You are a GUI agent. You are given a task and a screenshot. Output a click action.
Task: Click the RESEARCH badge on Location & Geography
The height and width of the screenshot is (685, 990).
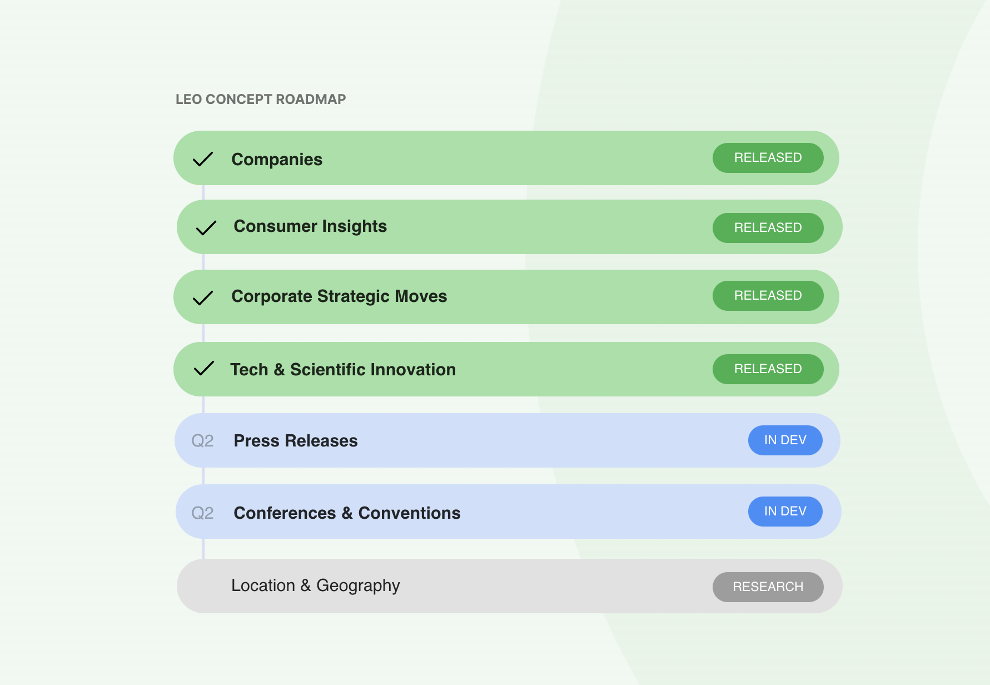click(x=768, y=587)
